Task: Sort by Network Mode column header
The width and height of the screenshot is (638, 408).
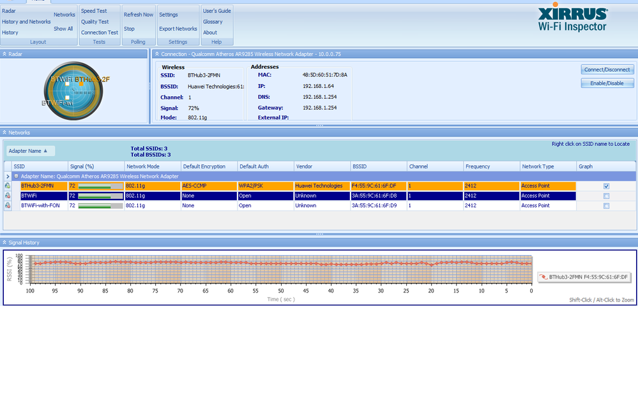Action: 153,166
